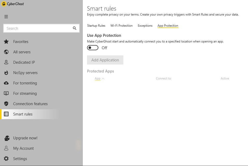This screenshot has height=166, width=248.
Task: Open For torrenting servers
Action: point(25,83)
